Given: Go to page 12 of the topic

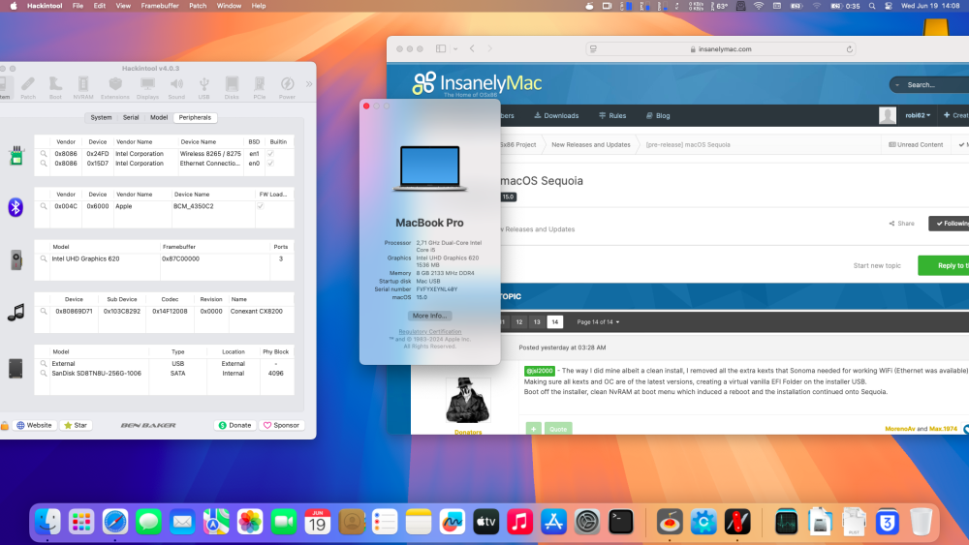Looking at the screenshot, I should tap(519, 322).
